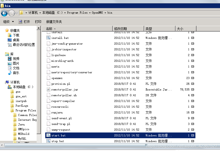Select the jrobin-inspector file
220x151 pixels.
point(64,49)
